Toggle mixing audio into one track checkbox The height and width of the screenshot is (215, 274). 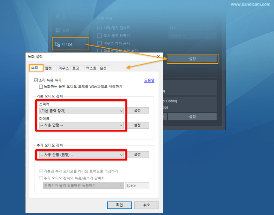(x=41, y=171)
